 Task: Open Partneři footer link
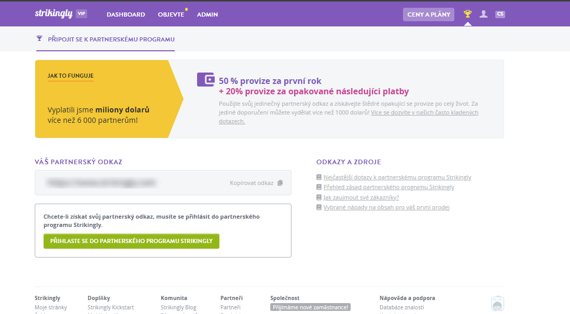tap(230, 307)
